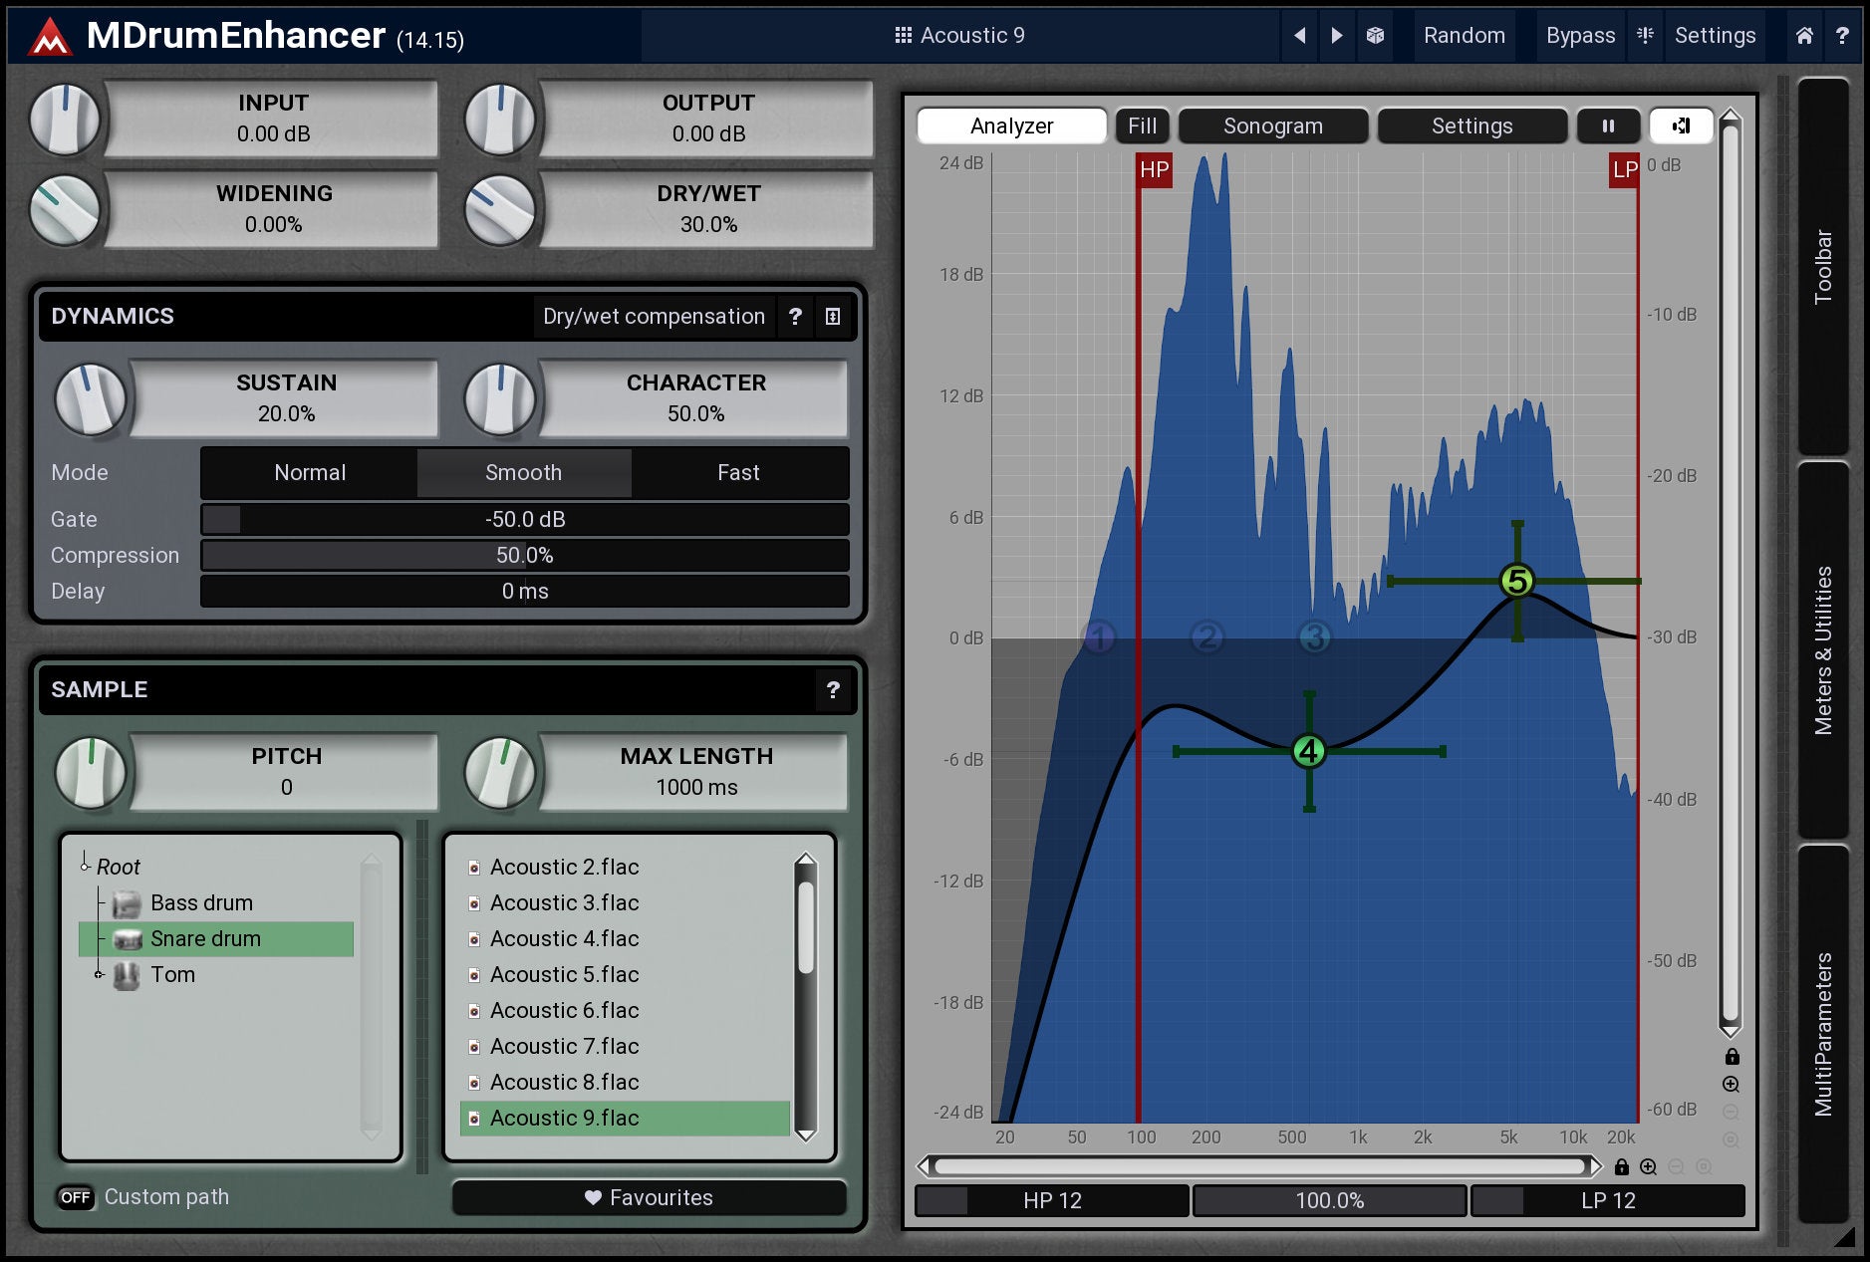Select the Fast dynamics mode

click(x=738, y=473)
